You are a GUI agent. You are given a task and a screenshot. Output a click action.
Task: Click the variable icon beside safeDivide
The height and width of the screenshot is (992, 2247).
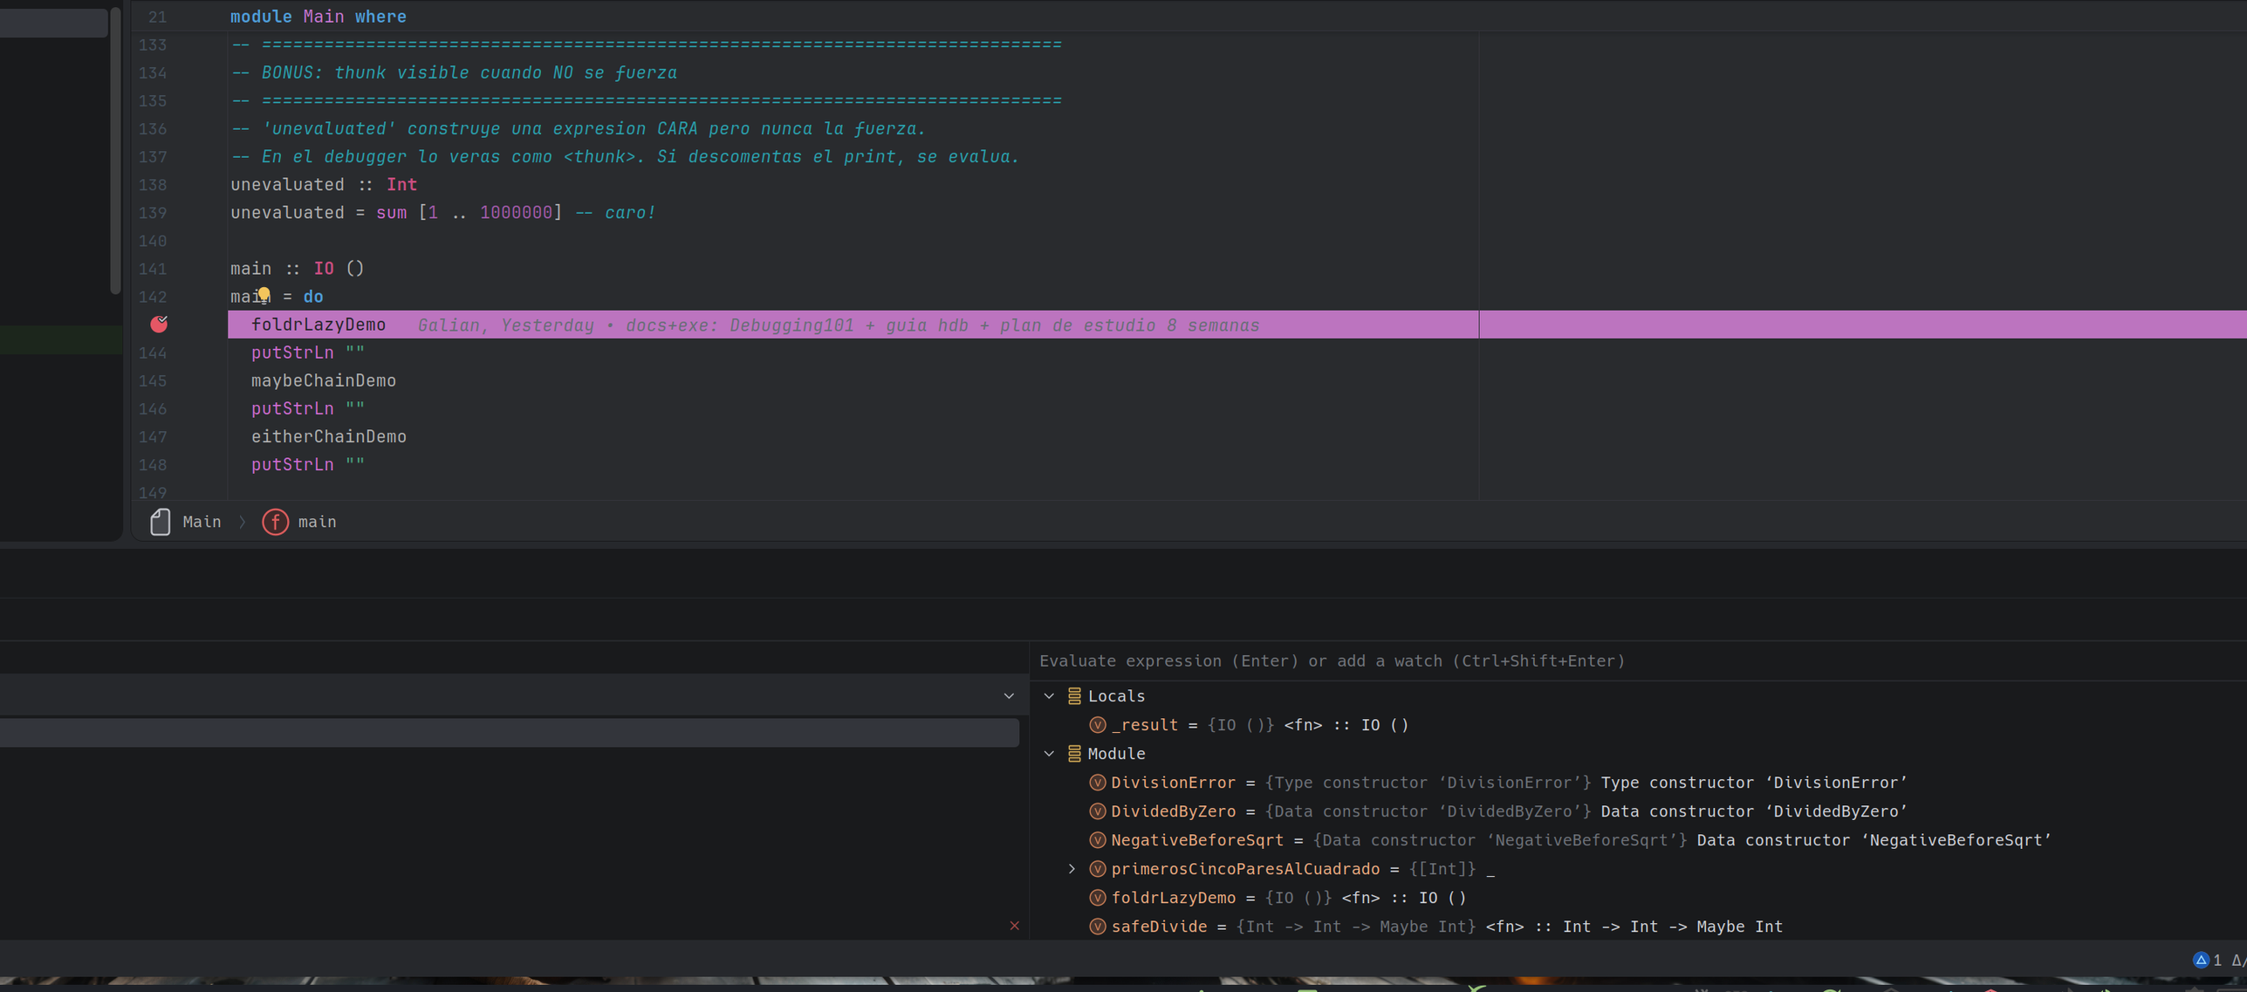(1098, 927)
